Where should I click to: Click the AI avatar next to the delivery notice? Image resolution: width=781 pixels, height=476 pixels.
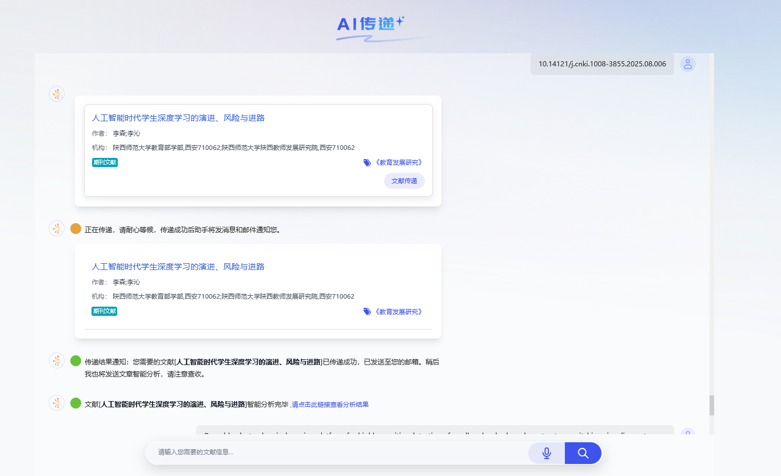(x=56, y=362)
